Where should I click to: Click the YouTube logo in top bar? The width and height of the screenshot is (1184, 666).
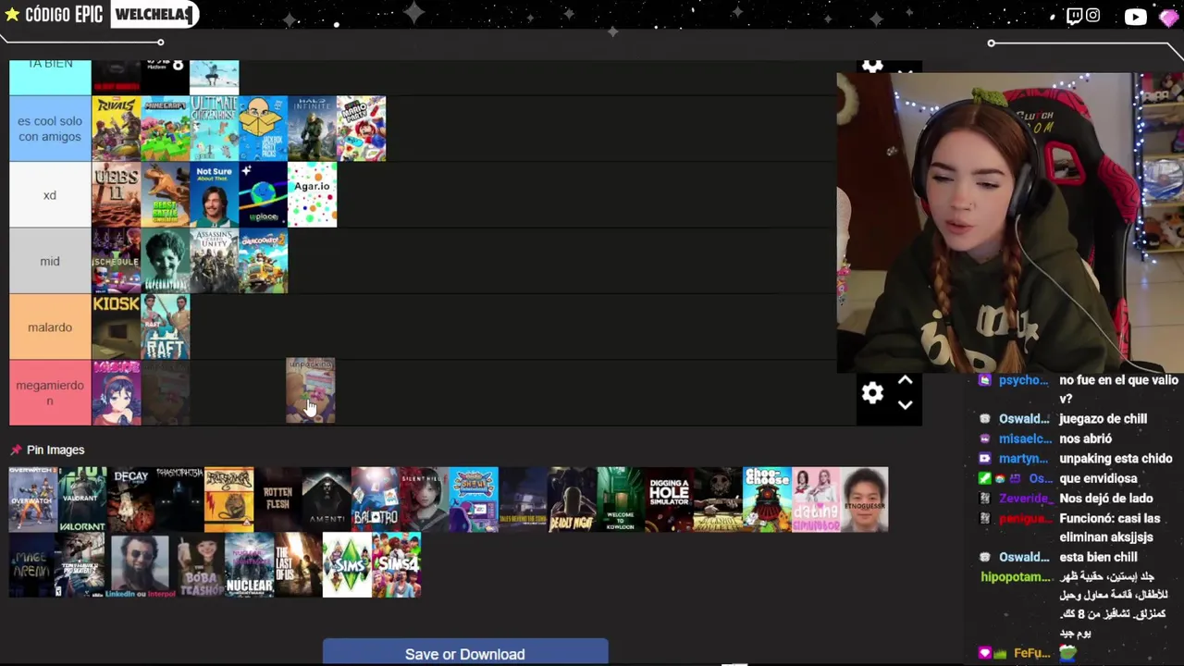[1135, 17]
